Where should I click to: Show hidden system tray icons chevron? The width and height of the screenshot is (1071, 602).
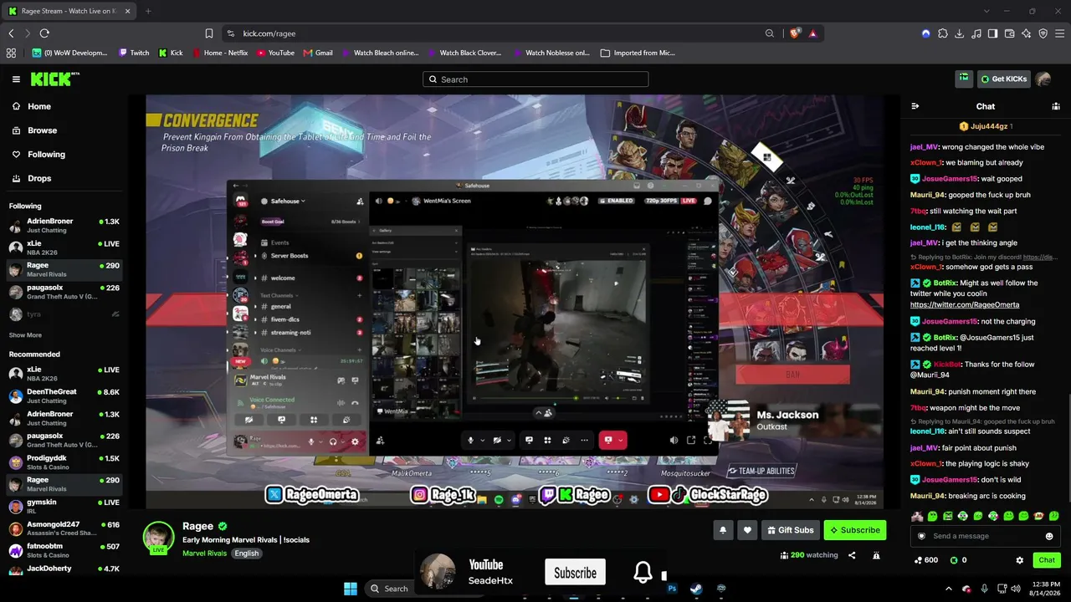click(951, 588)
